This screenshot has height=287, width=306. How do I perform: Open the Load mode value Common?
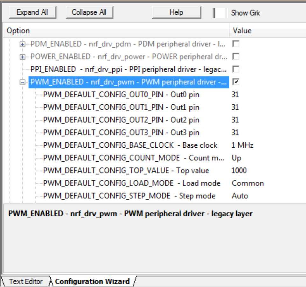tap(248, 183)
